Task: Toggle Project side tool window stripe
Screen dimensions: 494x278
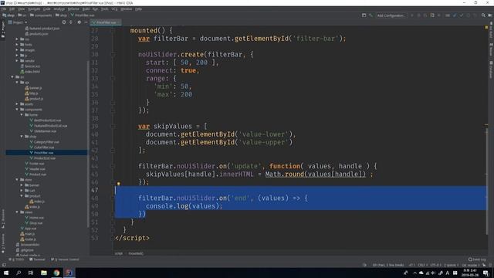Action: pyautogui.click(x=3, y=29)
